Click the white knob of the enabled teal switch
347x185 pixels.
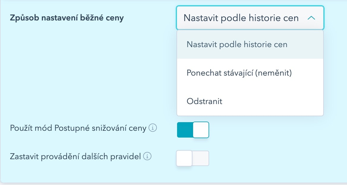201,130
